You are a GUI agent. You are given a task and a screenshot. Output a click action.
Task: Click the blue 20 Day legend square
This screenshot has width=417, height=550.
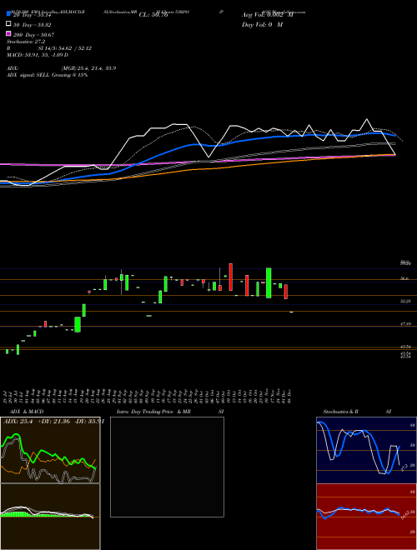[8, 14]
